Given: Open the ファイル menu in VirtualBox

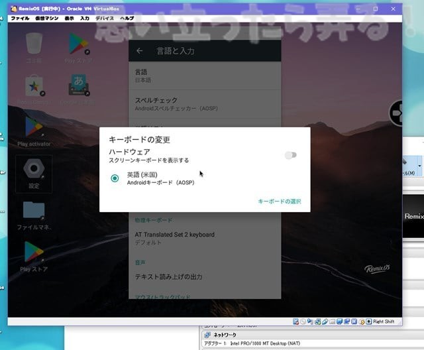Looking at the screenshot, I should [20, 18].
